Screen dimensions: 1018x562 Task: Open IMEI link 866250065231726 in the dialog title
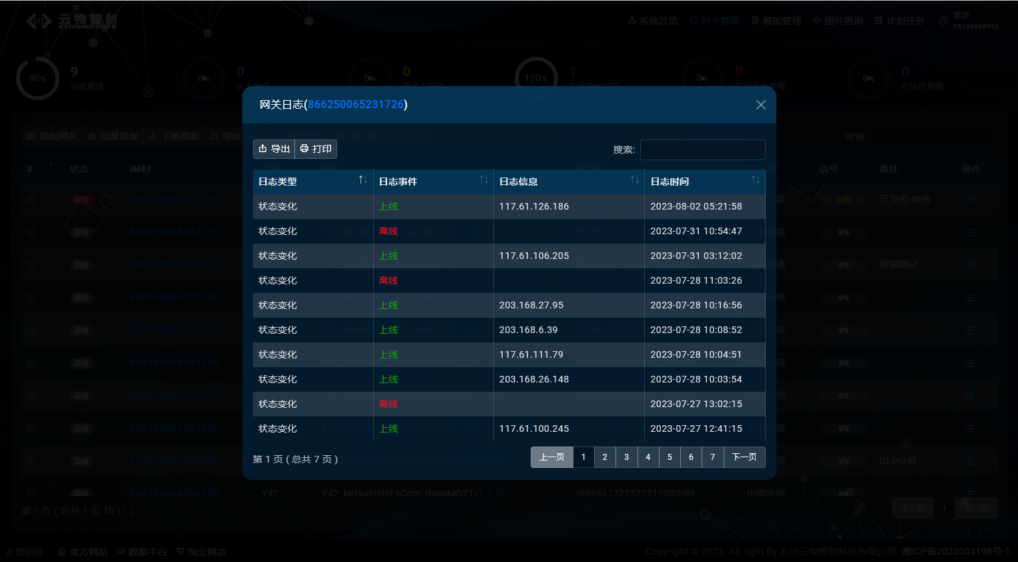pos(356,104)
